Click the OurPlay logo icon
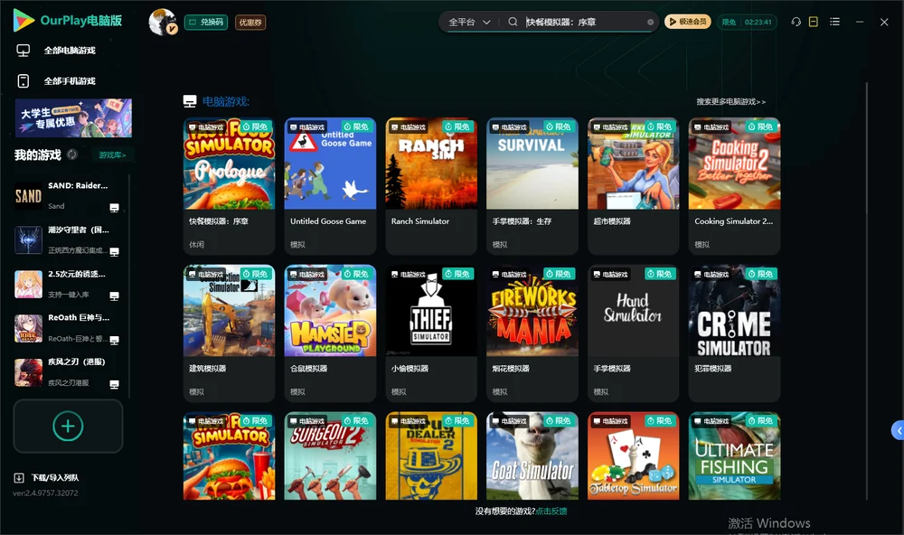The image size is (904, 535). pos(24,21)
